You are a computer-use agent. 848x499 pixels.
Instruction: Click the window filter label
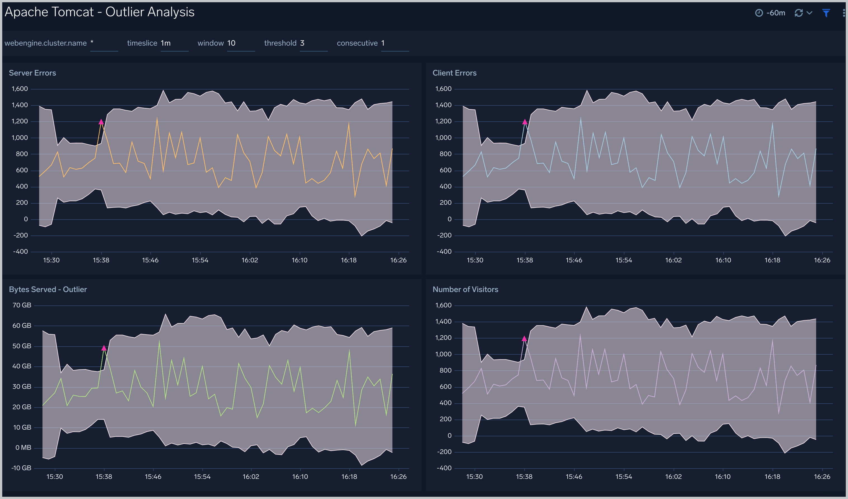click(x=211, y=43)
